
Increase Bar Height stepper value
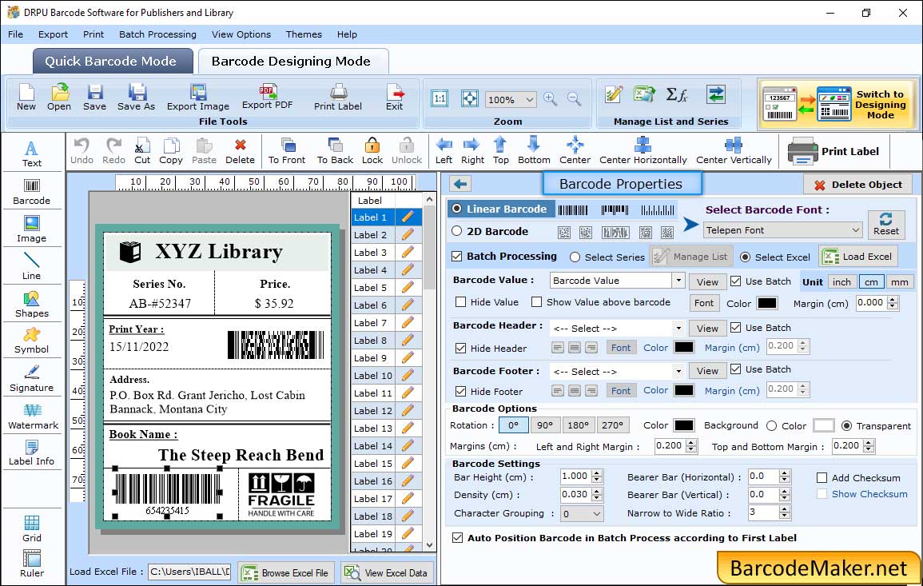597,473
